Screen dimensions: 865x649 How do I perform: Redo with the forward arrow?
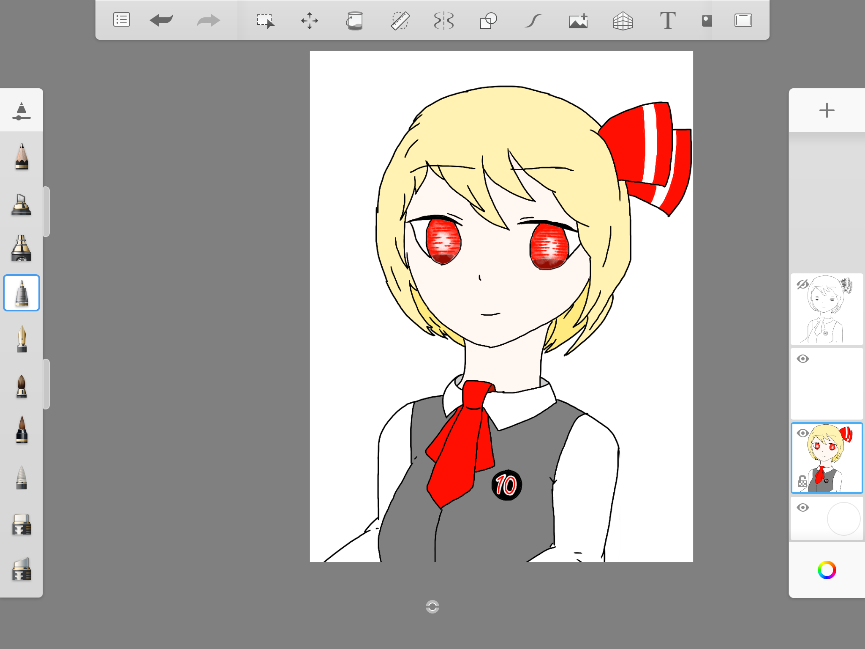pyautogui.click(x=209, y=20)
